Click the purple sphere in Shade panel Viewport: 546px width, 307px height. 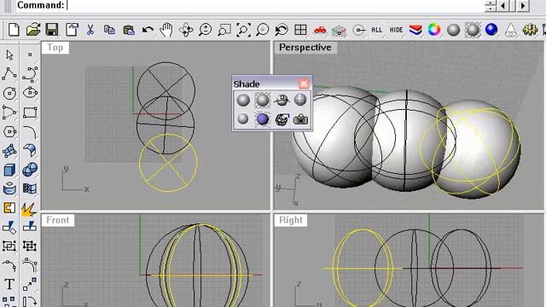pyautogui.click(x=262, y=119)
